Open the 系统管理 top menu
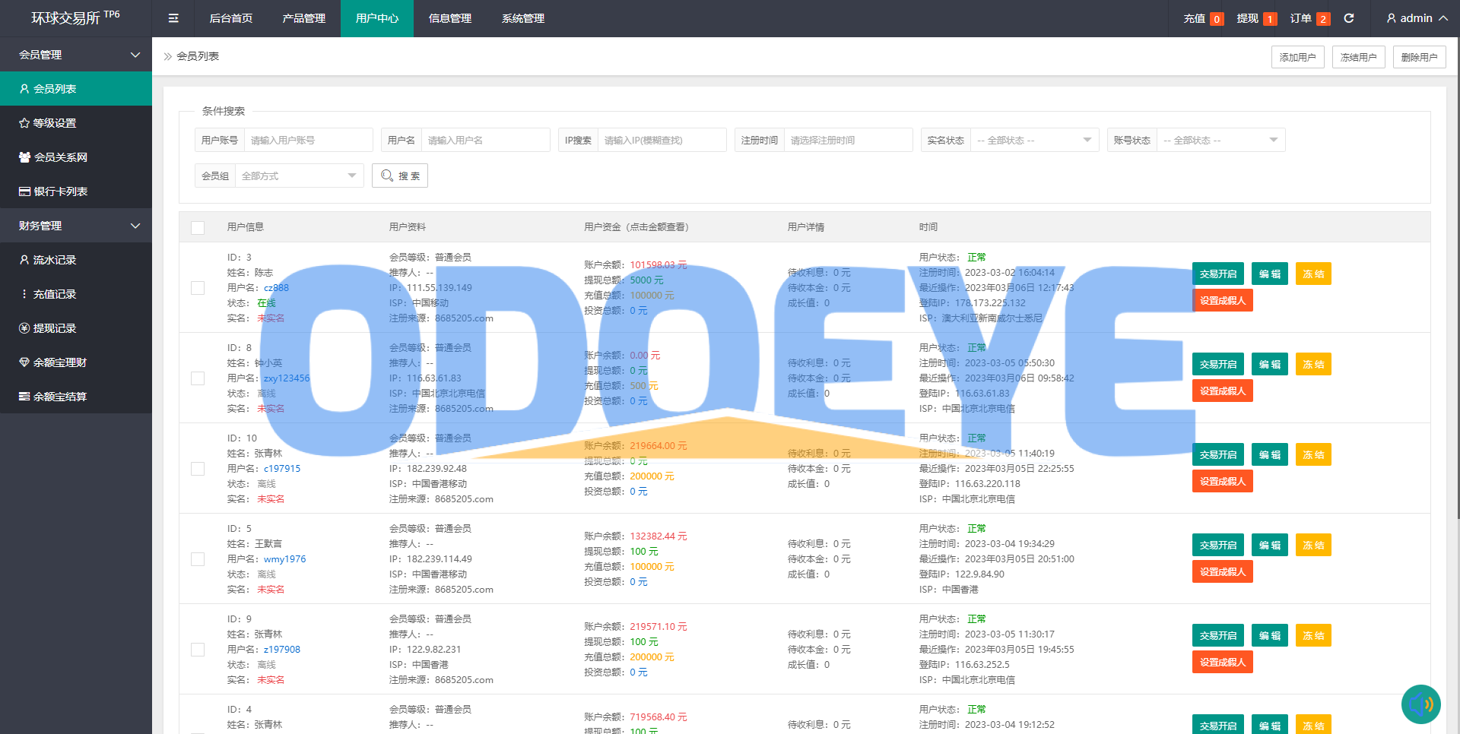The height and width of the screenshot is (734, 1460). (x=523, y=18)
